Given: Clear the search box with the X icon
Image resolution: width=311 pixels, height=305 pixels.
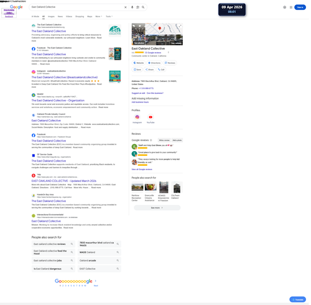Looking at the screenshot, I should [x=126, y=7].
